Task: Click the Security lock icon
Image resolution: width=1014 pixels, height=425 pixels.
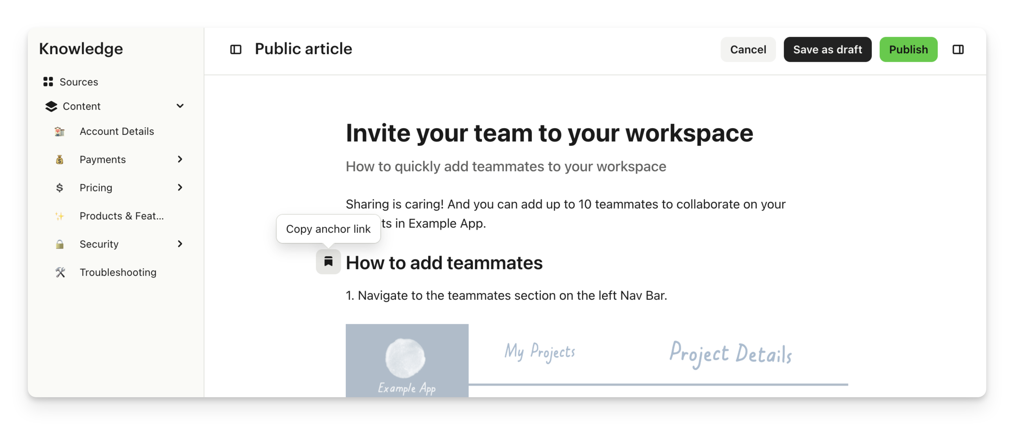Action: click(59, 244)
